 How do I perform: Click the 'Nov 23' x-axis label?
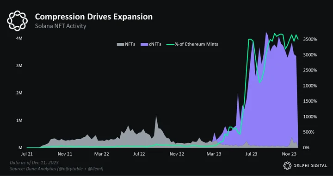coord(289,154)
